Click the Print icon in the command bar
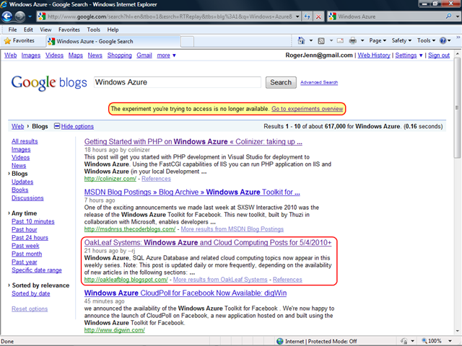Image resolution: width=462 pixels, height=346 pixels. (x=353, y=40)
